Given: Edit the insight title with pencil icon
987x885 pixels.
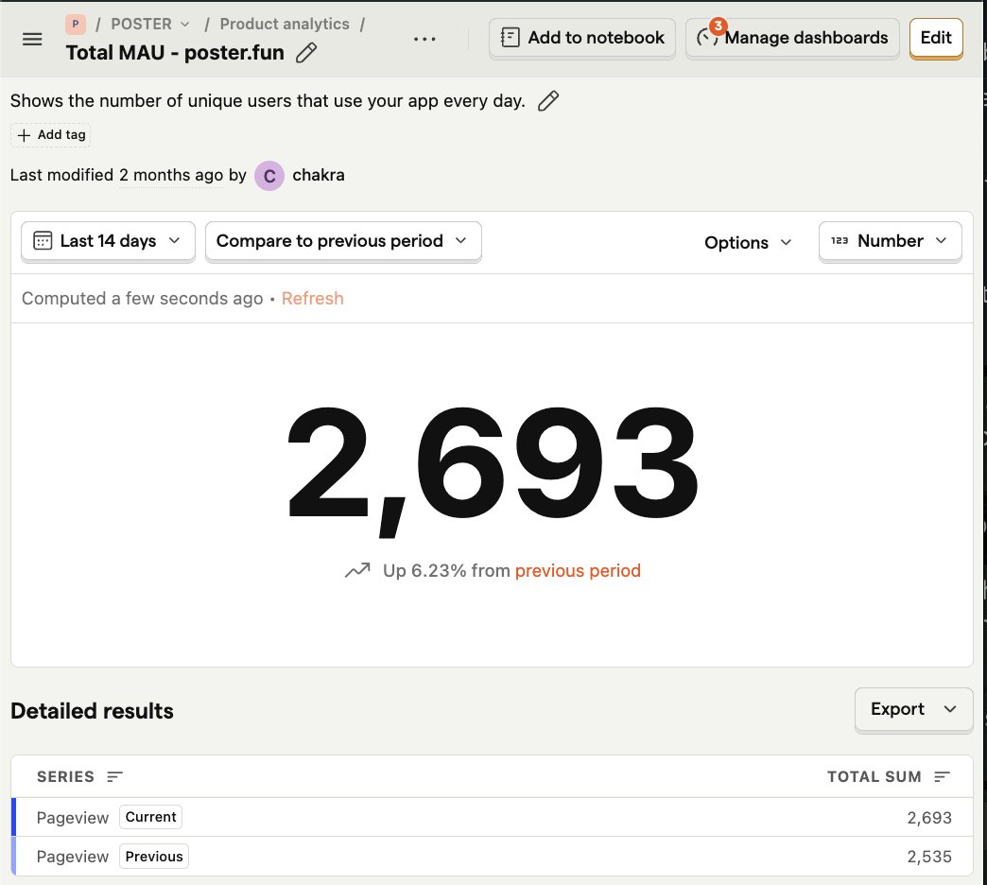Looking at the screenshot, I should tap(306, 53).
